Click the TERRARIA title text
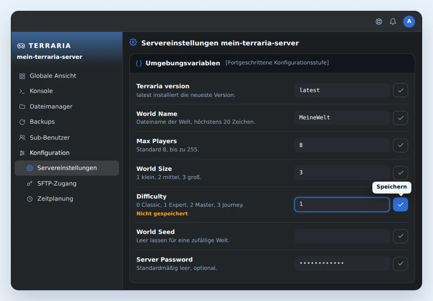Screen dimensions: 433x301 click(50, 46)
